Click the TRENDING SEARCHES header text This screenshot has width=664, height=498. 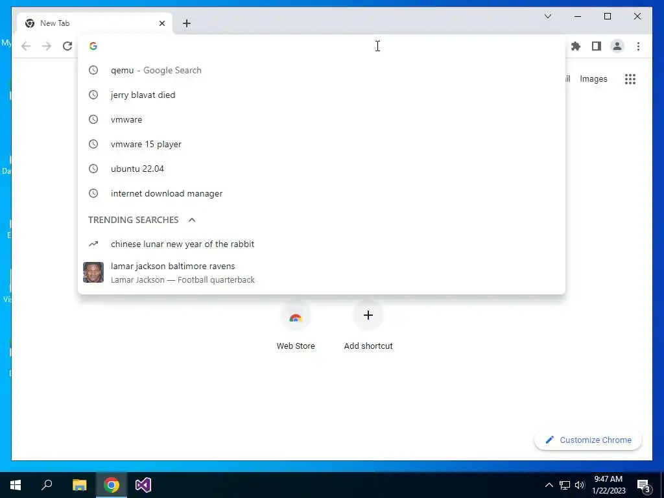[134, 220]
